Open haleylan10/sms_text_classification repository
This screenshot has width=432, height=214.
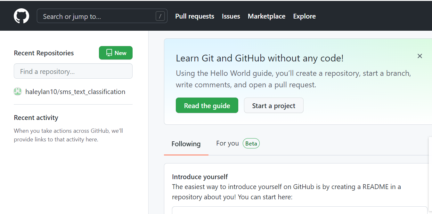[x=75, y=92]
